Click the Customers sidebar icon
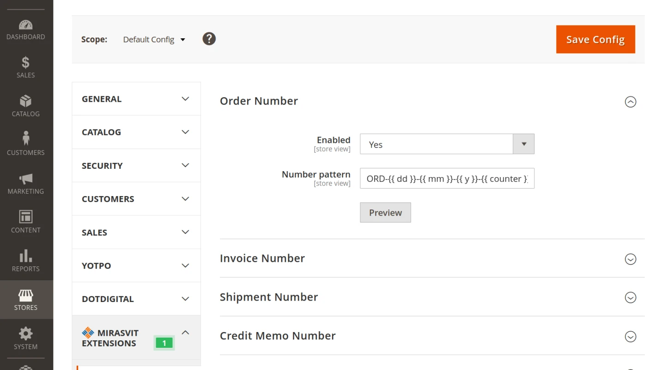 pos(25,144)
